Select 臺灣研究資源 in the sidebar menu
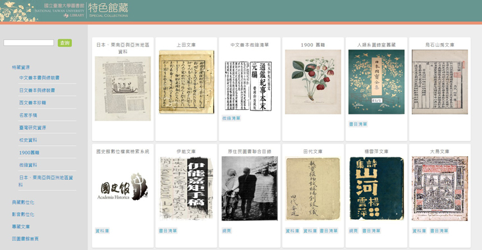 pyautogui.click(x=33, y=128)
